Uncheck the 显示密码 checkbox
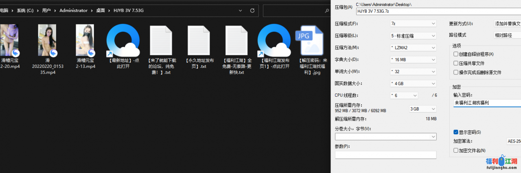The height and width of the screenshot is (173, 521). [x=456, y=132]
